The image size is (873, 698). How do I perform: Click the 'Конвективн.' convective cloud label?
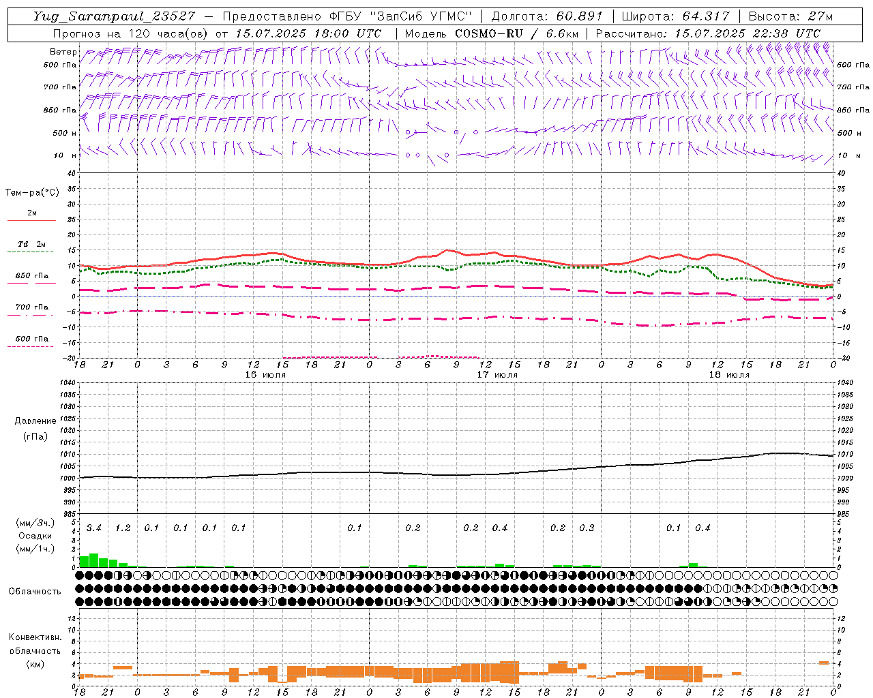[35, 637]
